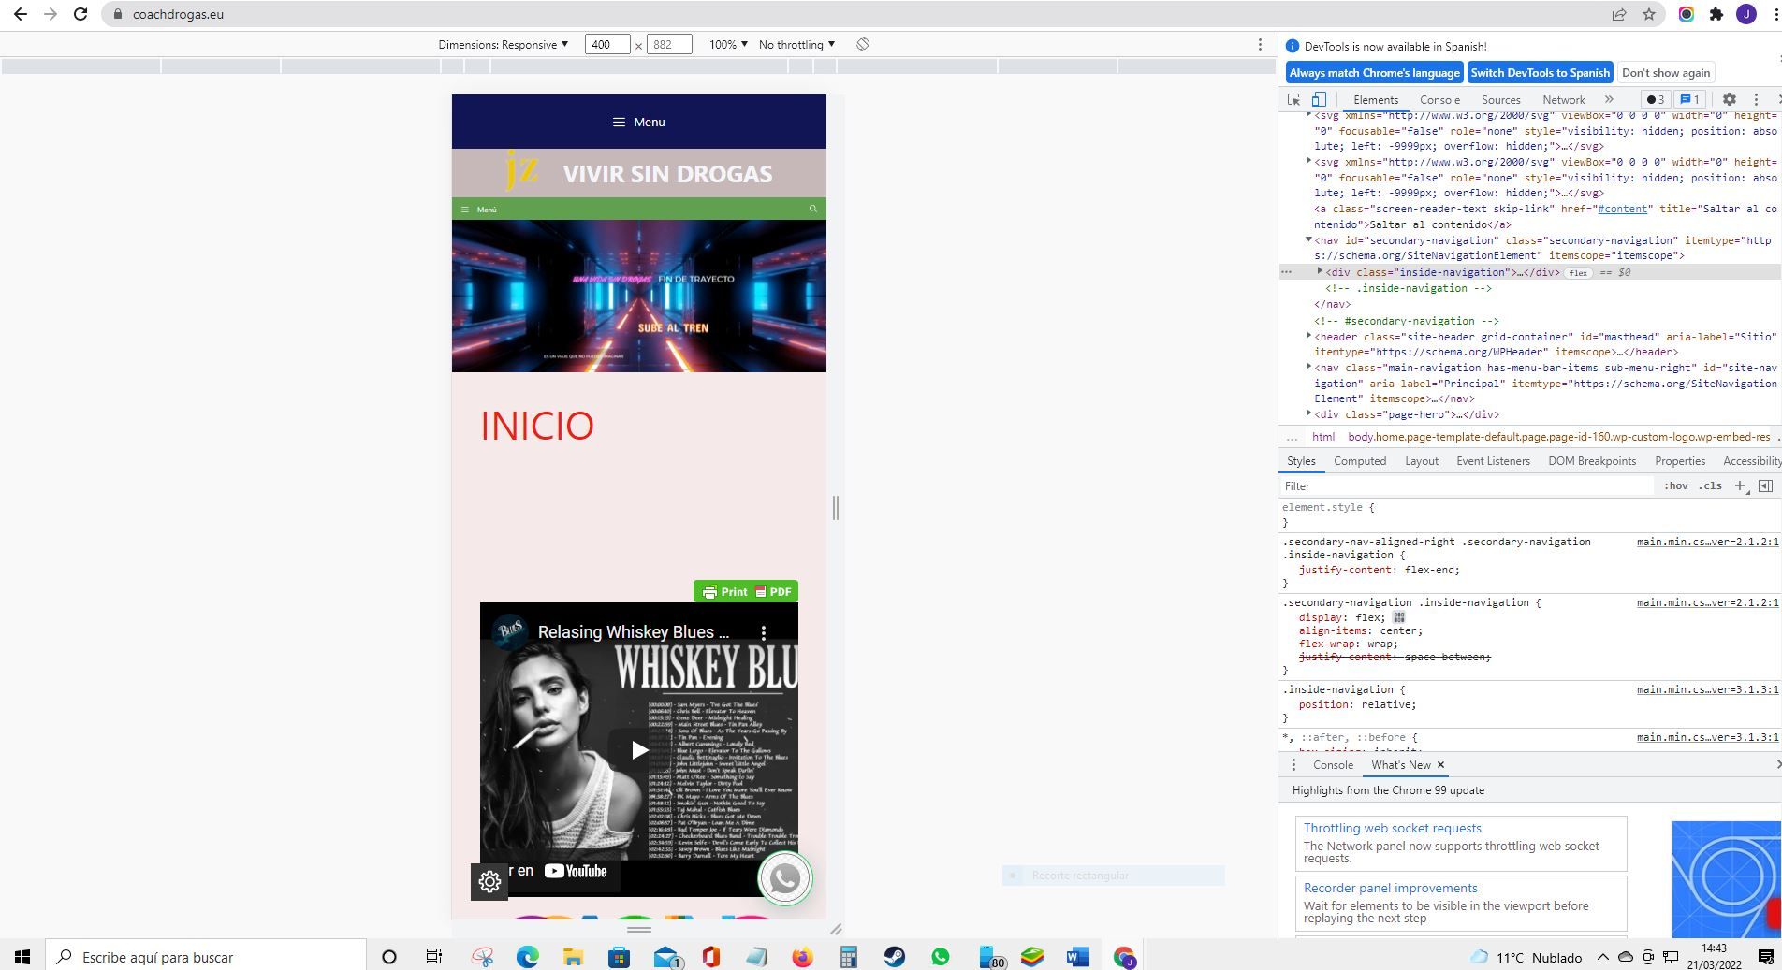Edit the viewport width field 400
Image resolution: width=1782 pixels, height=970 pixels.
[607, 45]
